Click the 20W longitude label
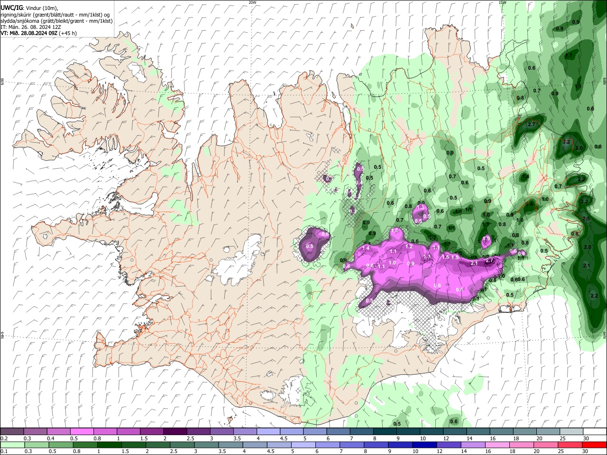This screenshot has height=455, width=607. coord(252,2)
